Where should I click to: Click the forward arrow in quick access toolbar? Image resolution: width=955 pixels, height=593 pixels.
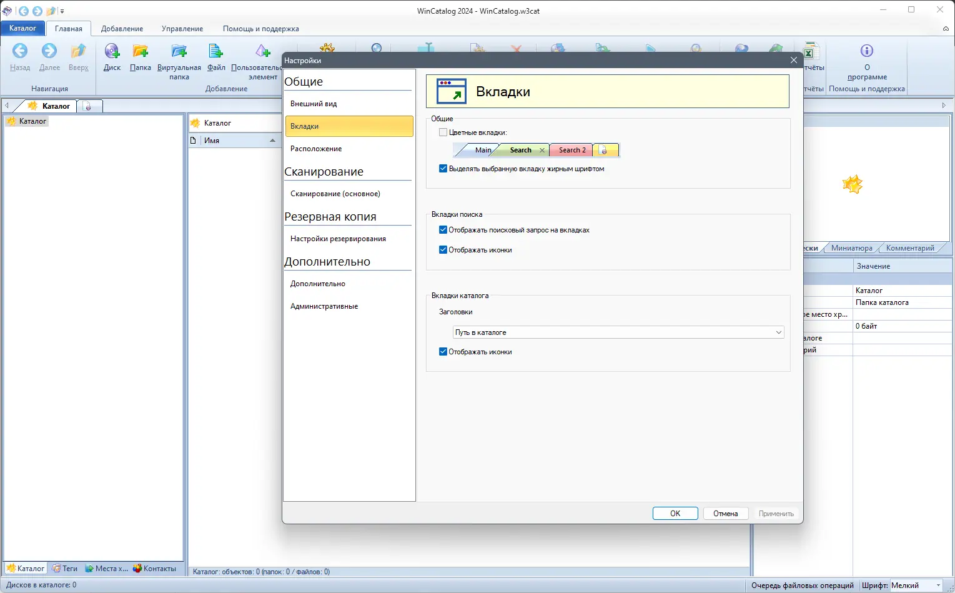click(x=37, y=11)
